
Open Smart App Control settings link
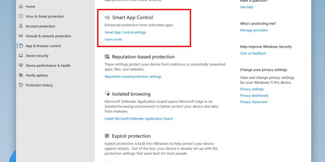[x=125, y=32]
